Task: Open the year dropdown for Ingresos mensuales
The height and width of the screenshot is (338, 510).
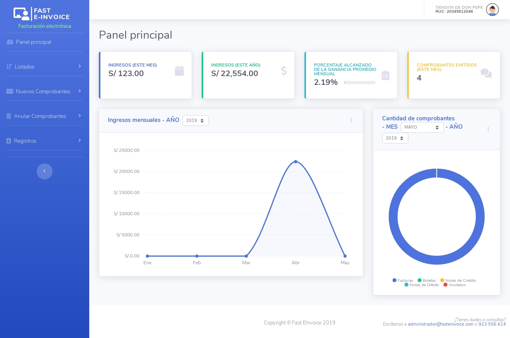Action: [x=196, y=120]
